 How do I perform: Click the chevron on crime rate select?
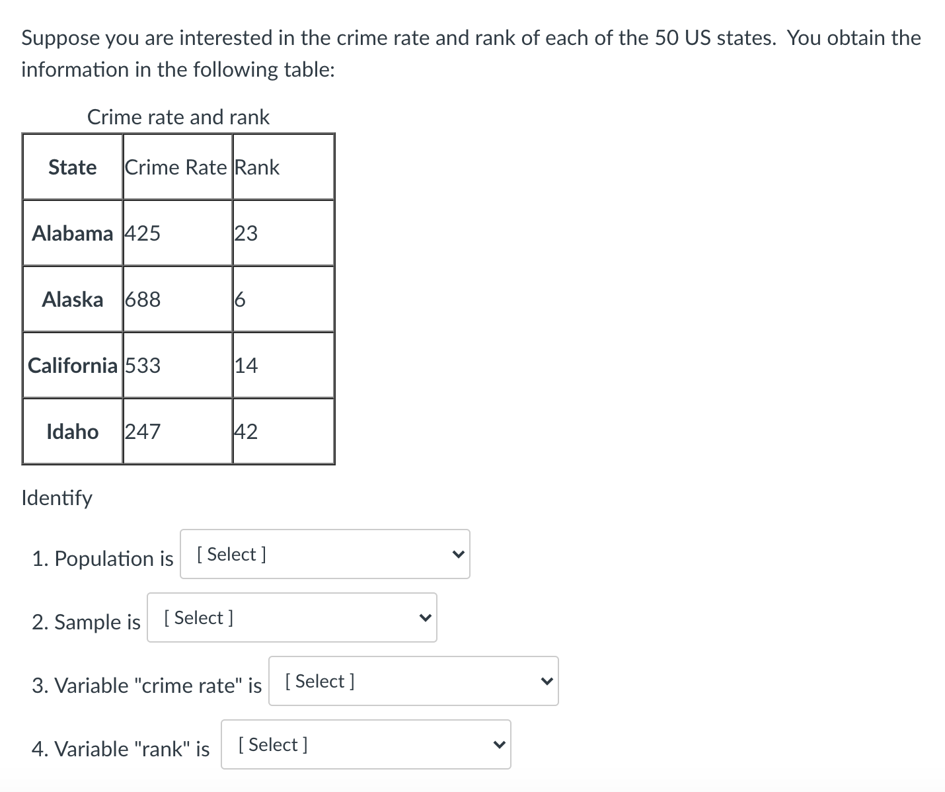pyautogui.click(x=547, y=681)
